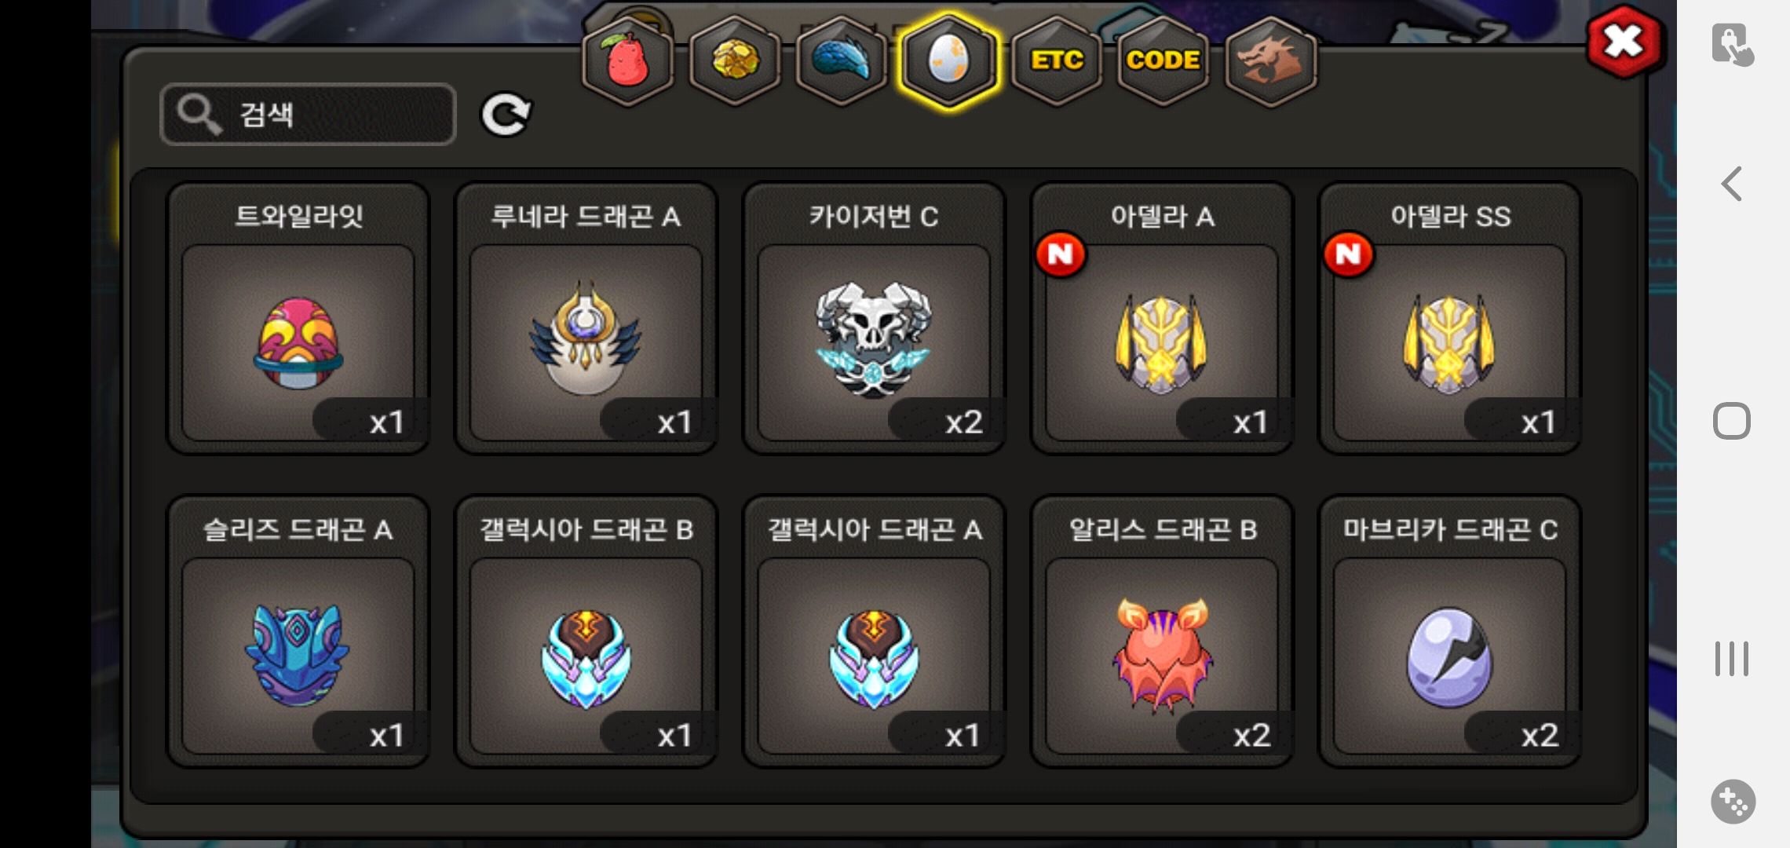Open the ETC items tab

(x=1057, y=60)
